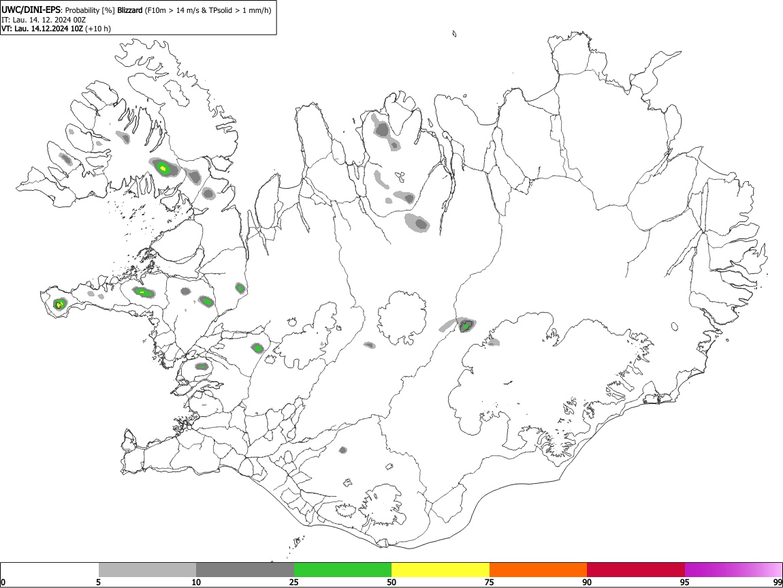783x588 pixels.
Task: Click the legend label '5'
Action: [98, 582]
